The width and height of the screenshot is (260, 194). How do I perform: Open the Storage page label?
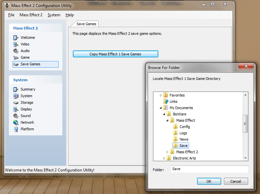tap(27, 102)
